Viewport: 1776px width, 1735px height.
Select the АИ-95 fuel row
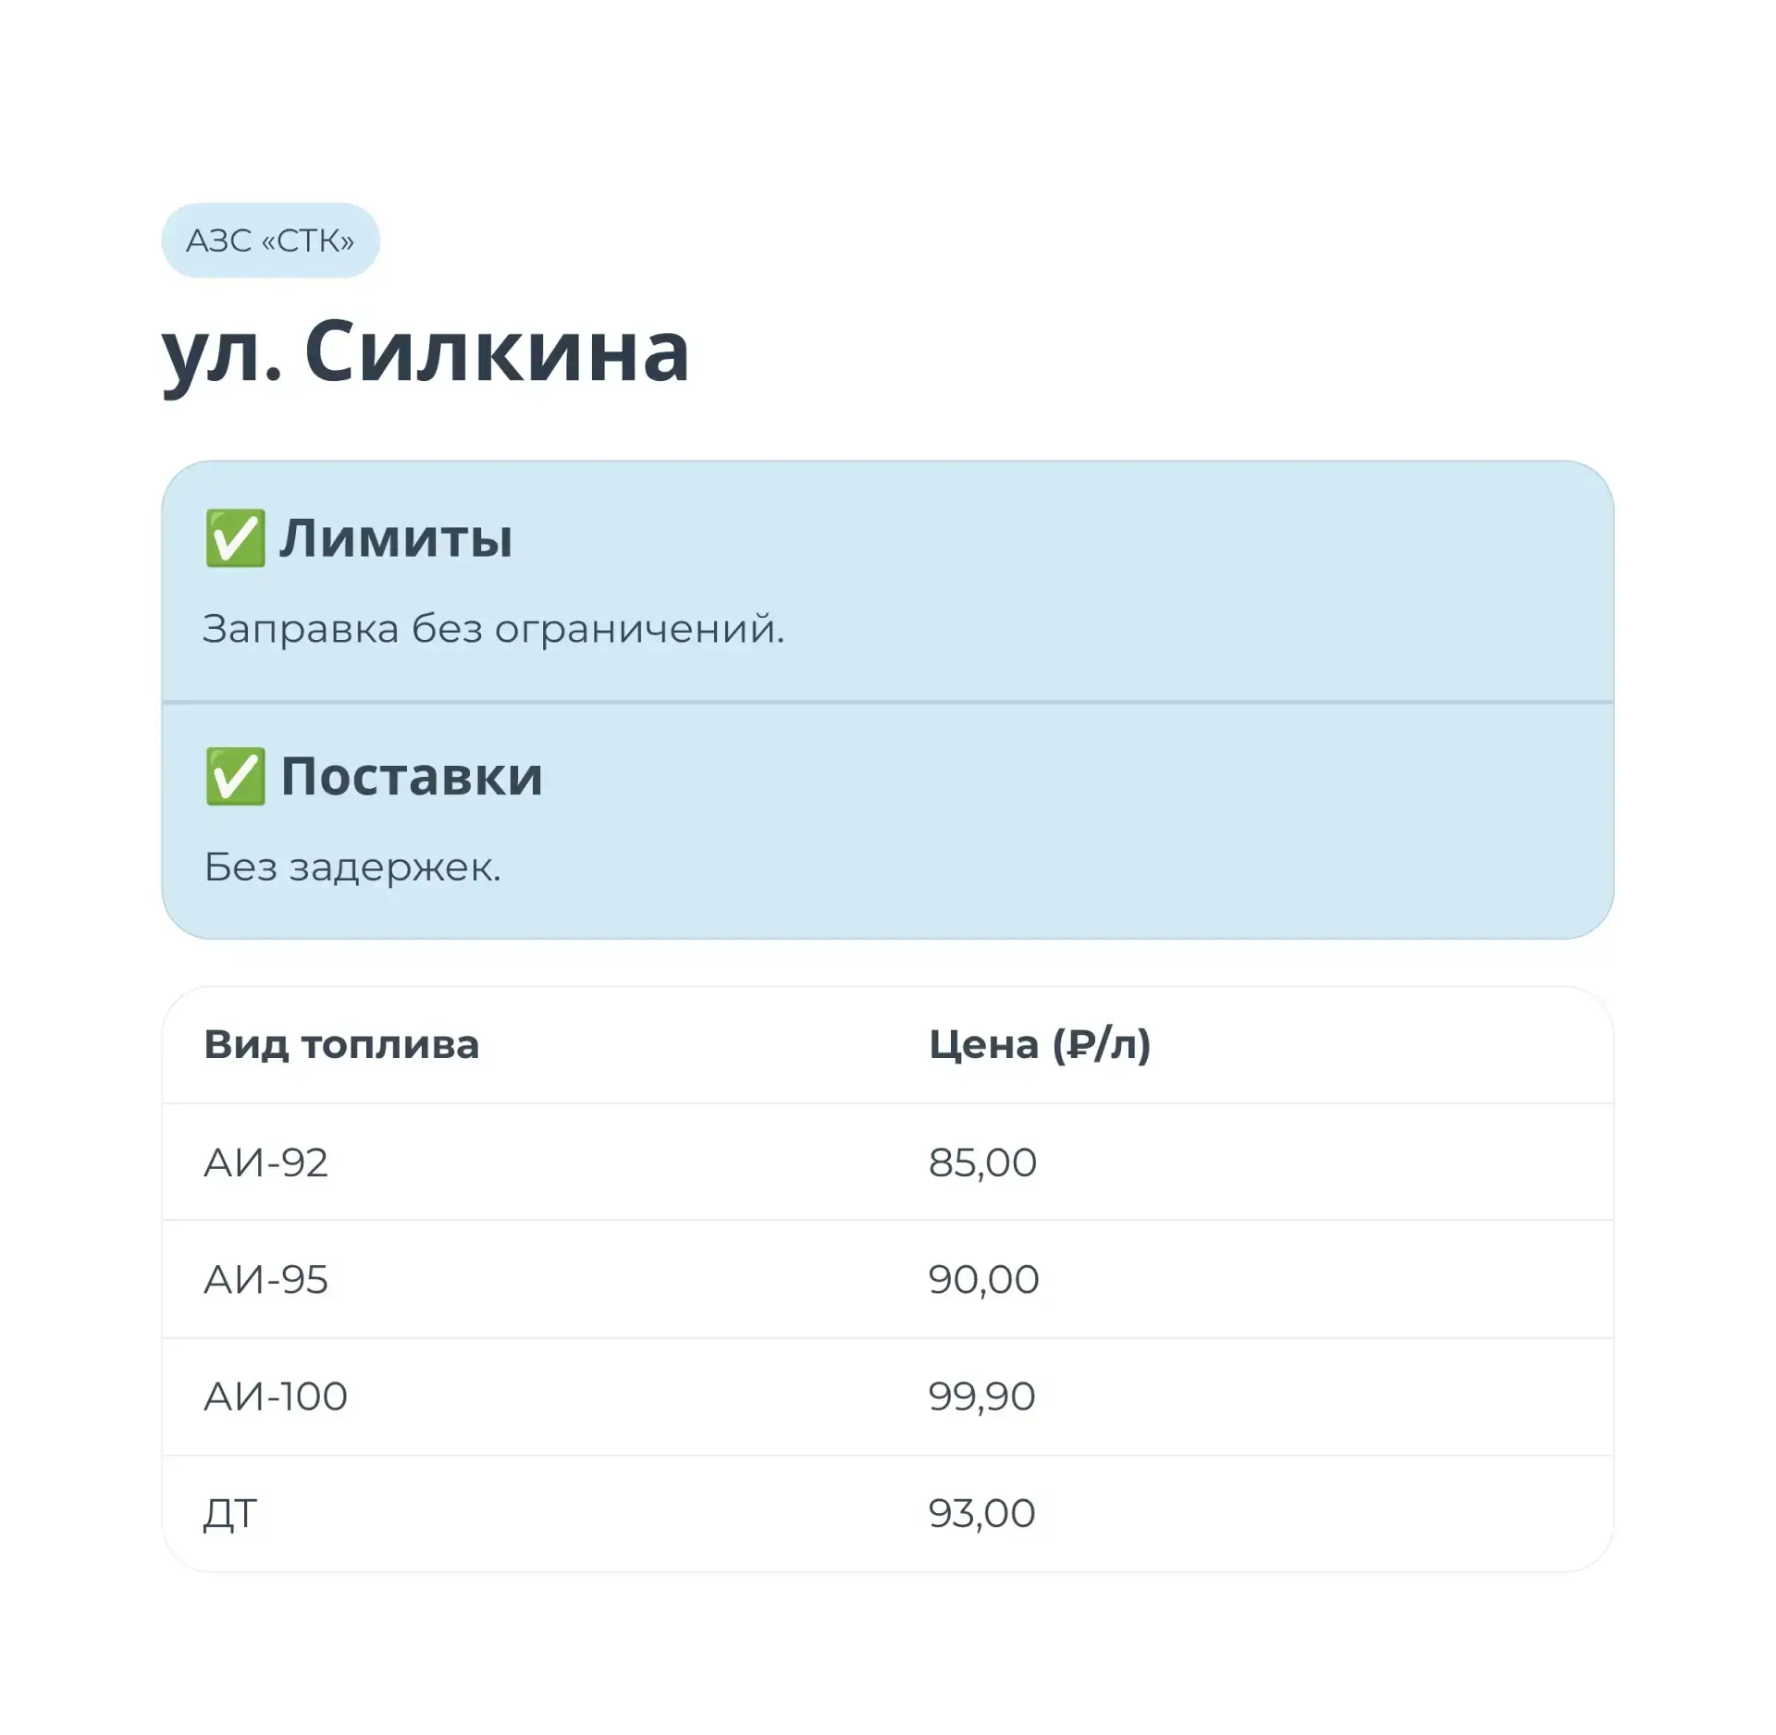[888, 1280]
